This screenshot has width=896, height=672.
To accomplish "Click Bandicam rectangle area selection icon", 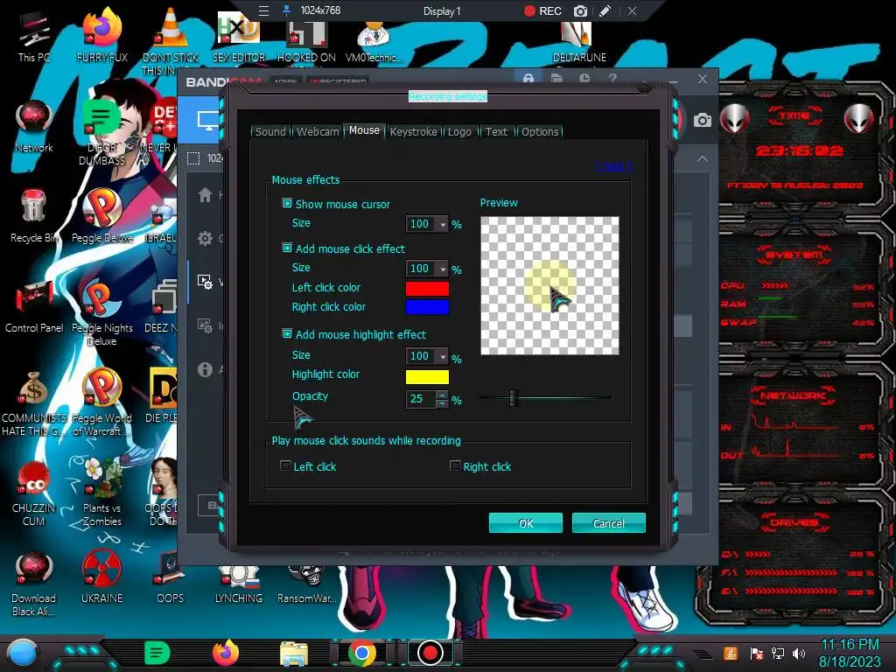I will 193,158.
